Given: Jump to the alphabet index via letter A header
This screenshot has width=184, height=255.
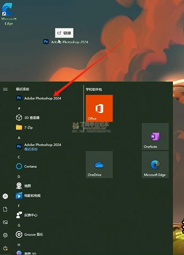Looking at the screenshot, I should click(x=19, y=138).
